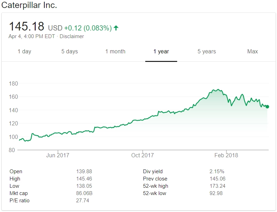
Task: Click the Low value 138.05
Action: click(x=84, y=186)
